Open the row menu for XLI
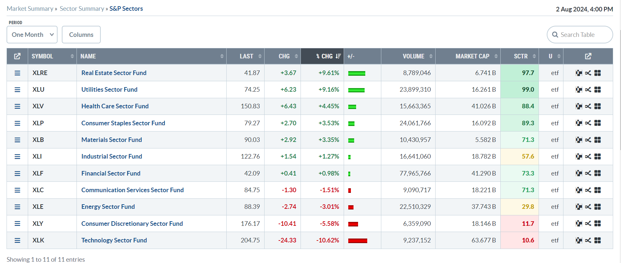This screenshot has width=621, height=263. 17,157
